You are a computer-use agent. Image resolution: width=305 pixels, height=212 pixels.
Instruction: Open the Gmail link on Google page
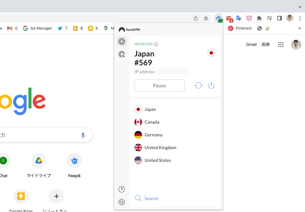(x=251, y=45)
